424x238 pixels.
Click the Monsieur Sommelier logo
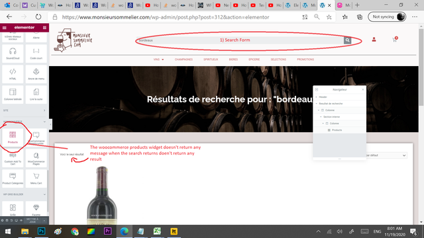73,40
